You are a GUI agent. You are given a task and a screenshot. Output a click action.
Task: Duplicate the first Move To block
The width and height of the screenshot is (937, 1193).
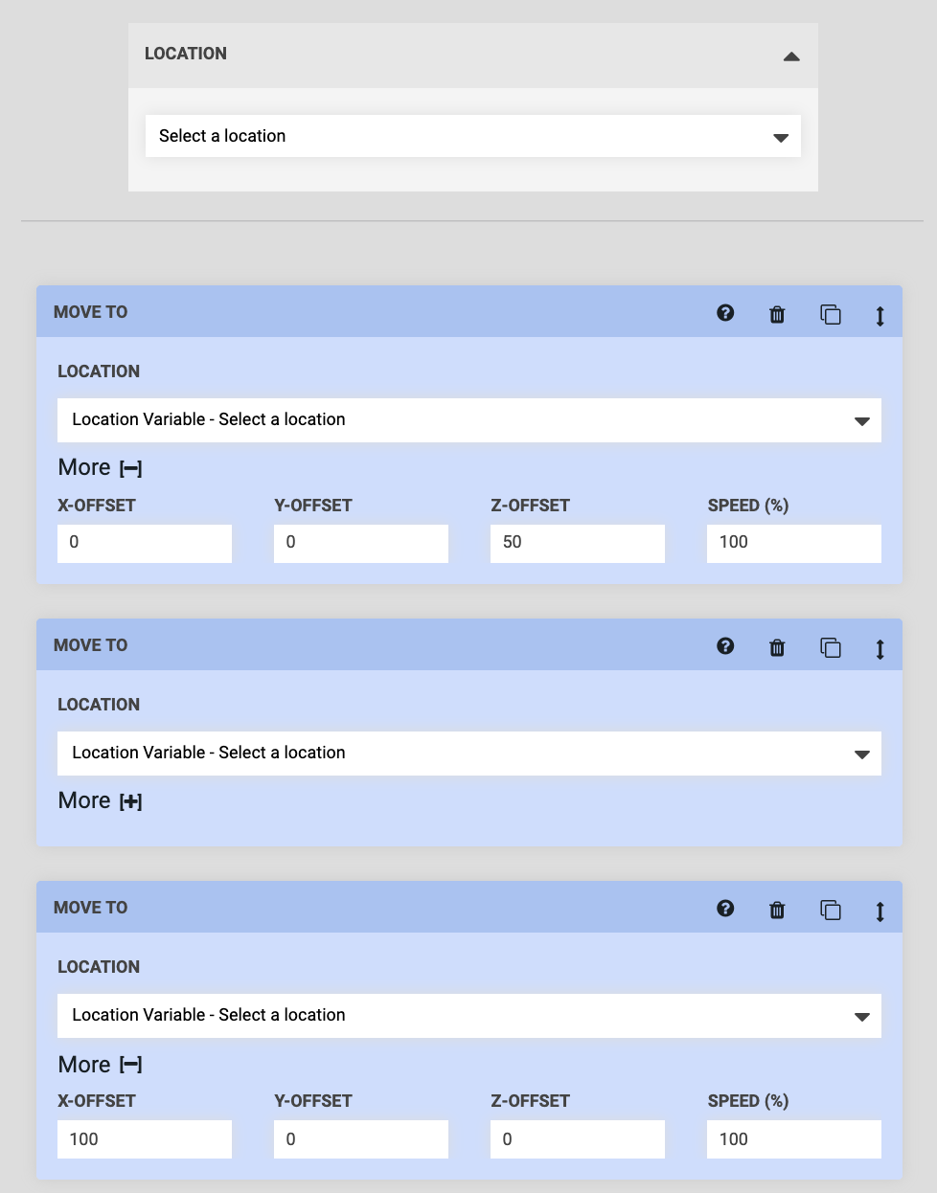tap(830, 313)
